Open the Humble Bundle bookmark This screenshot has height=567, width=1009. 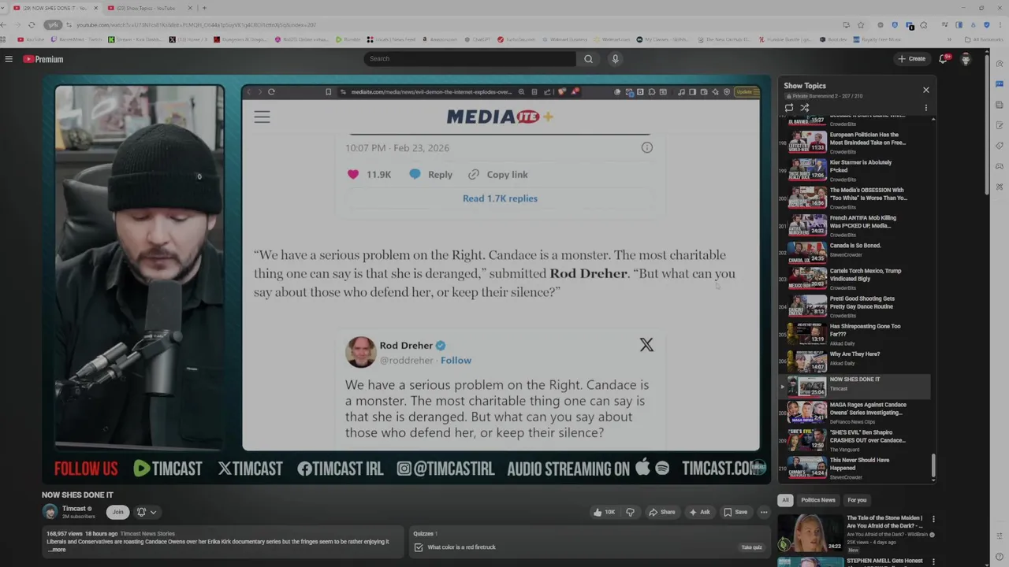786,39
